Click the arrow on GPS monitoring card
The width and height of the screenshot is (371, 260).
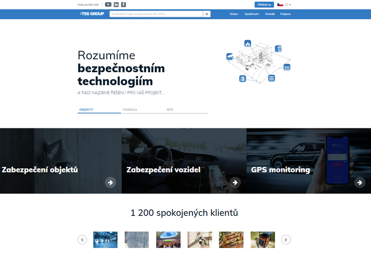tap(360, 182)
